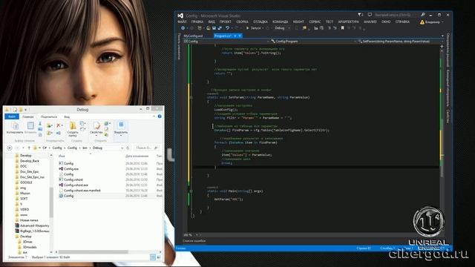The image size is (475, 267).
Task: Sort by the Дата изменения column header in Explorer
Action: (137, 156)
